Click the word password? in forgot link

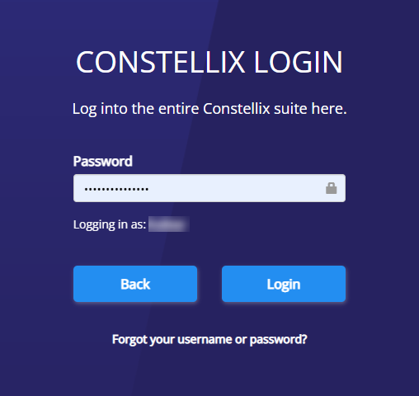pos(278,340)
